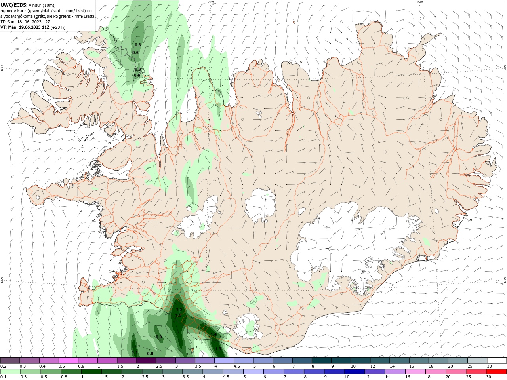Click the 15W longitude label at the top edge

pos(419,2)
